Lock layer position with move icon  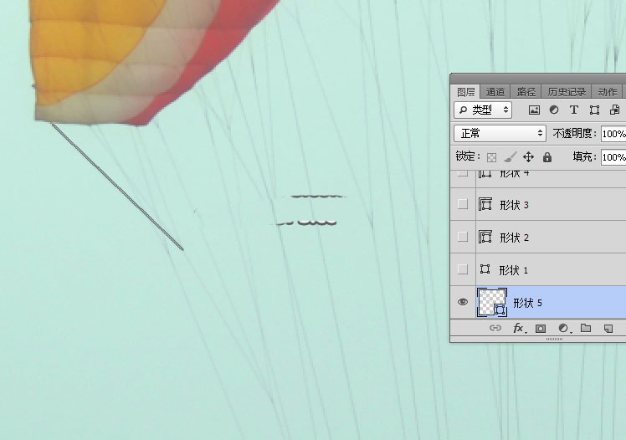click(528, 157)
